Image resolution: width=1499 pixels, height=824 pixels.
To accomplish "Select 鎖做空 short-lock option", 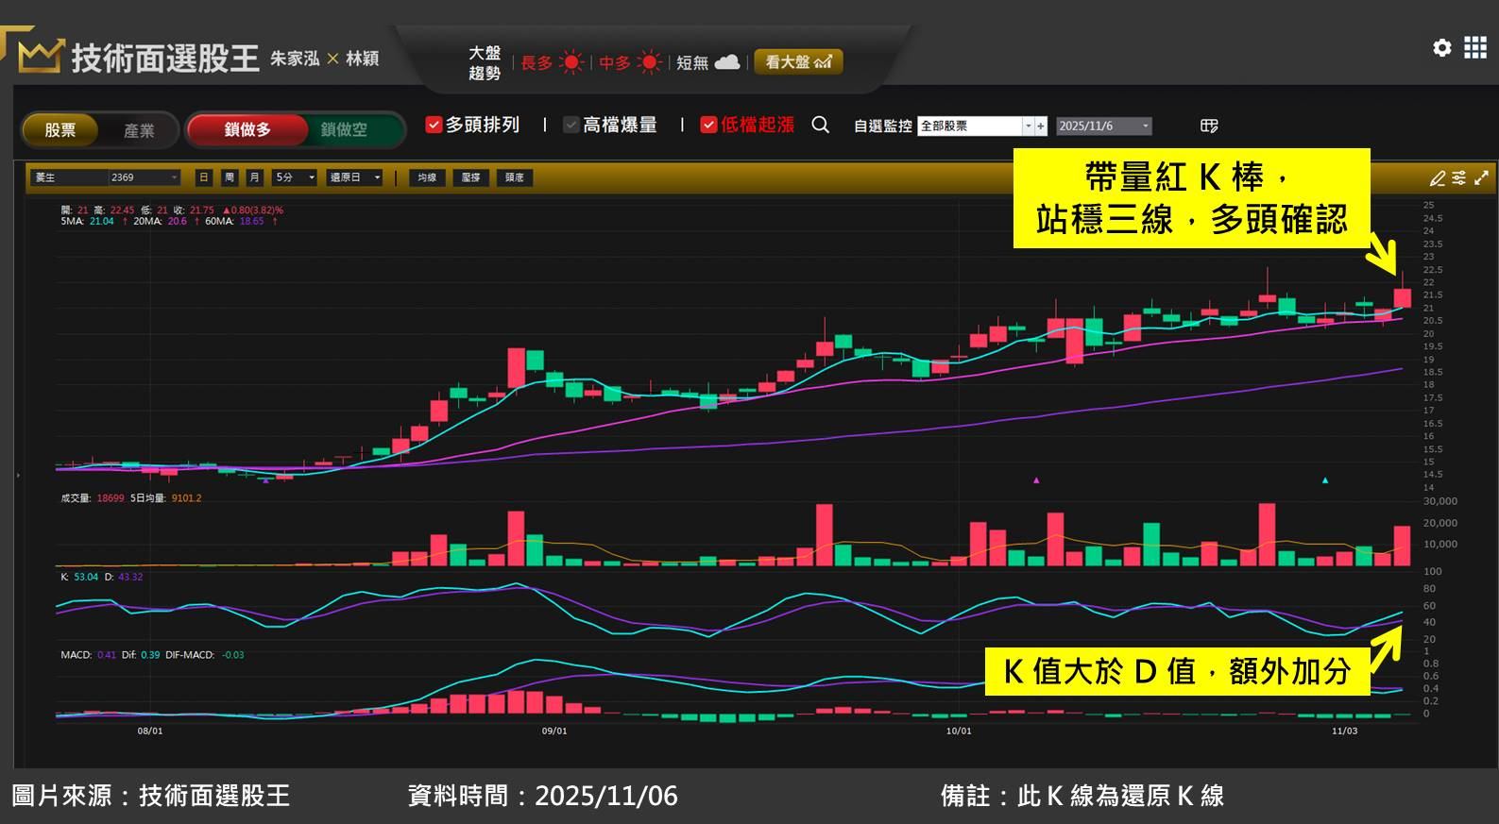I will tap(344, 129).
